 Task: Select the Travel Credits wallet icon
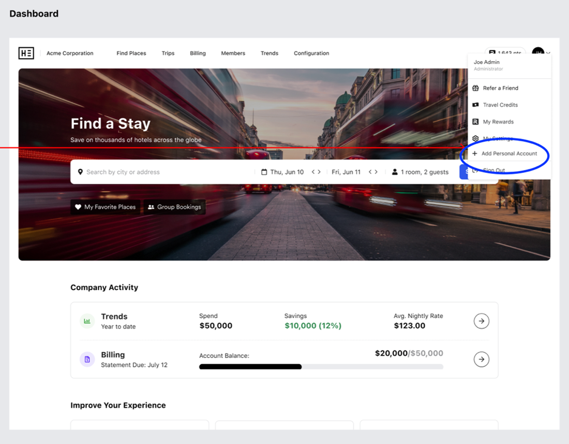point(475,105)
